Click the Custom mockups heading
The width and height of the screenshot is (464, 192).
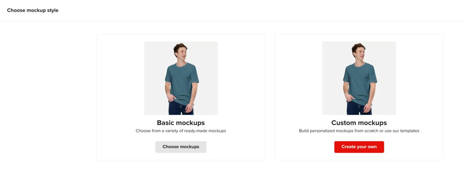coord(359,123)
